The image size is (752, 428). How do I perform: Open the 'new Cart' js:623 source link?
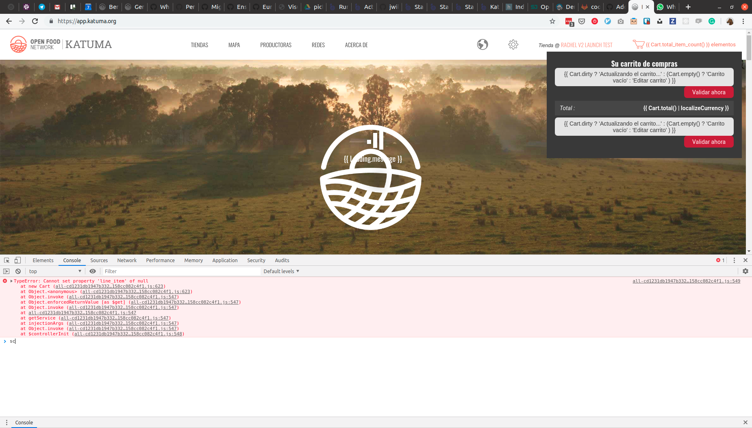[x=109, y=286]
